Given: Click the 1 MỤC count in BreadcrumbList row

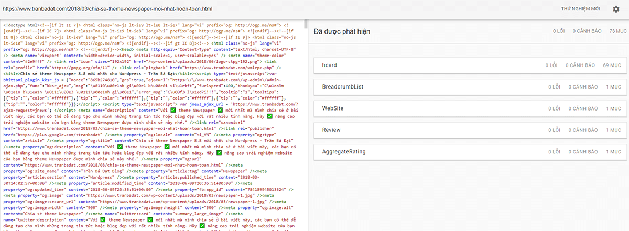Looking at the screenshot, I should (613, 86).
